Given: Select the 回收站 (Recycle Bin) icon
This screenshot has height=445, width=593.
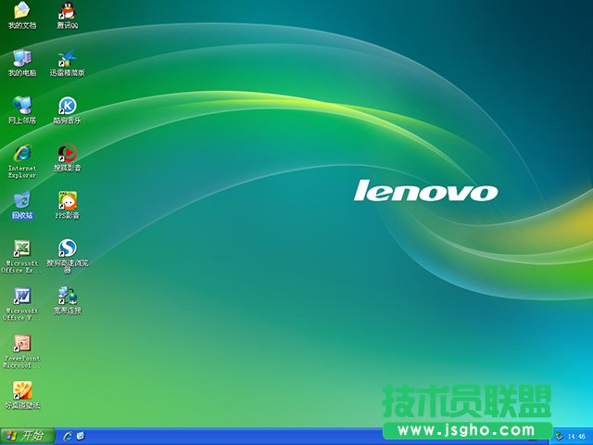Looking at the screenshot, I should point(22,200).
